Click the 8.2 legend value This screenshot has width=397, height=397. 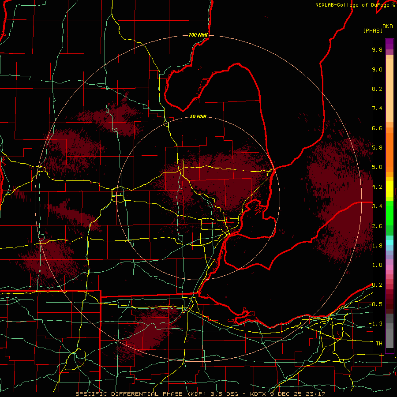[x=377, y=89]
